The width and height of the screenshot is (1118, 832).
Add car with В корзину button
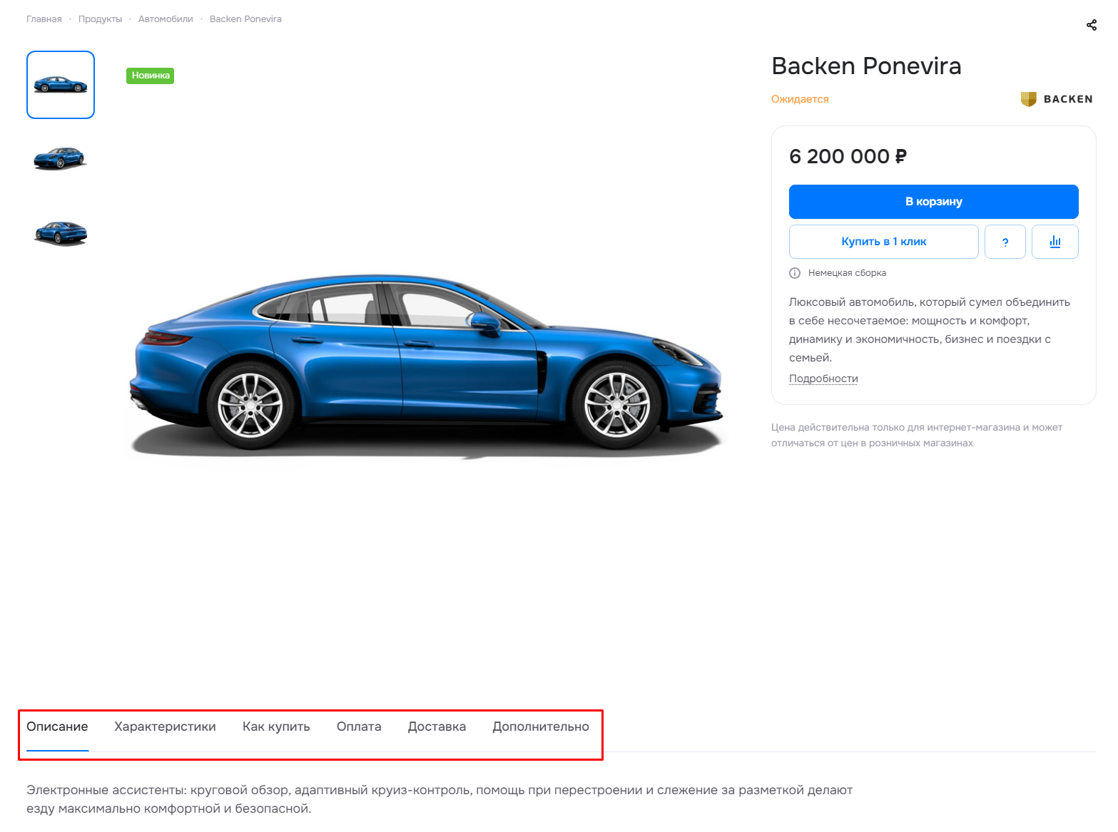tap(933, 202)
